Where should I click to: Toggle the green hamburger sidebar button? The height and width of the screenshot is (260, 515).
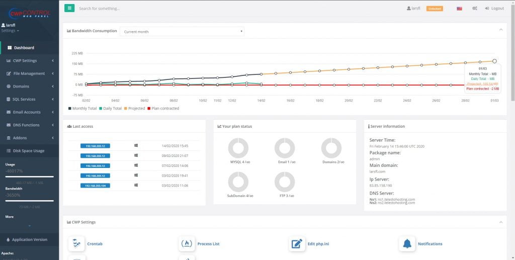pyautogui.click(x=69, y=8)
